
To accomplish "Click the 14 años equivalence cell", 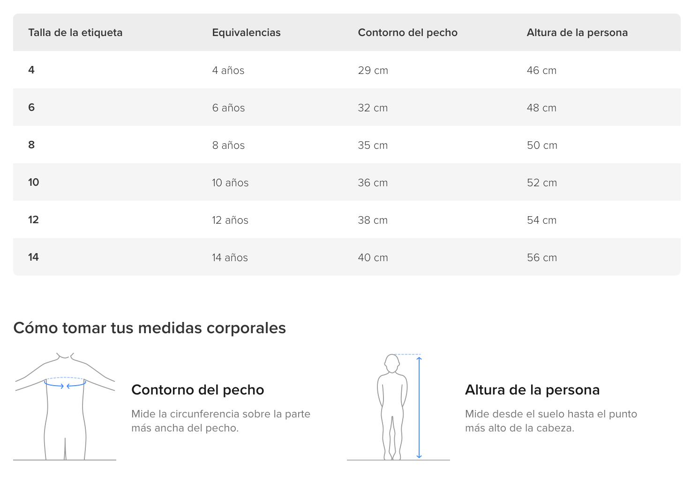I will click(x=230, y=257).
